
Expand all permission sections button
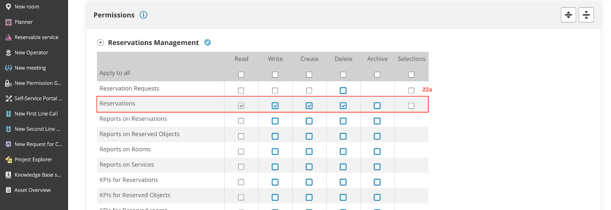tap(568, 15)
